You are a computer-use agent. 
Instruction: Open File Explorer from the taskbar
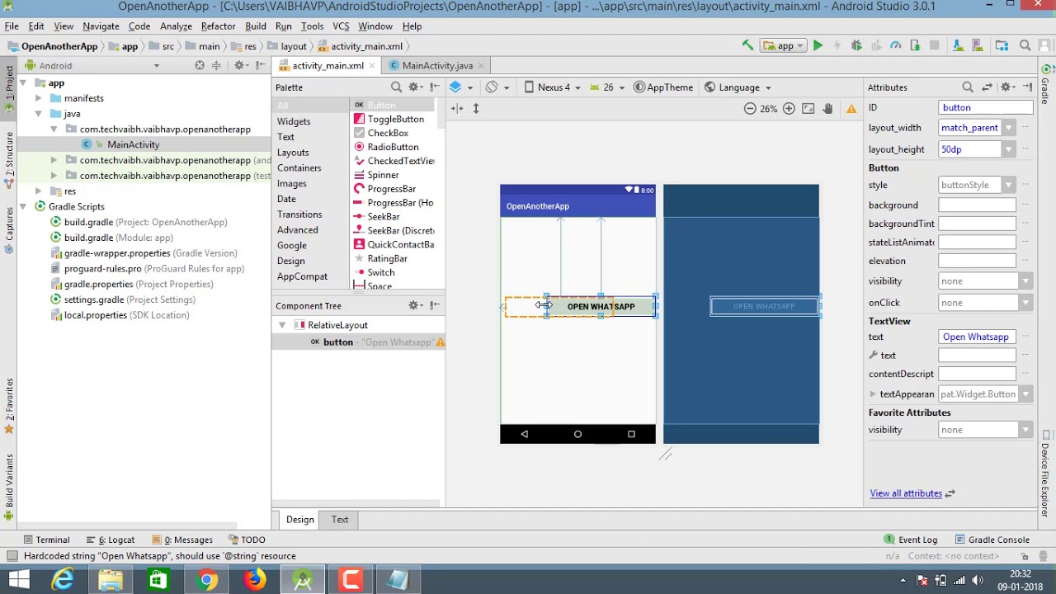[111, 580]
